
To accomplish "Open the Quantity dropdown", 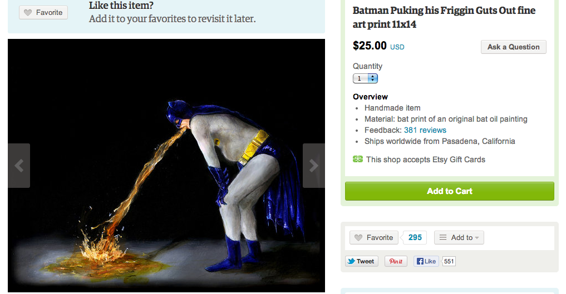I will click(x=365, y=78).
